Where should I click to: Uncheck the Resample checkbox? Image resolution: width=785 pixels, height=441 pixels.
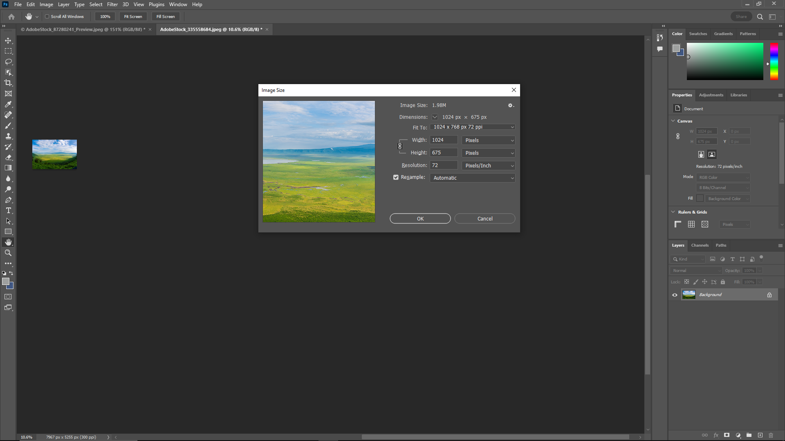pyautogui.click(x=396, y=177)
